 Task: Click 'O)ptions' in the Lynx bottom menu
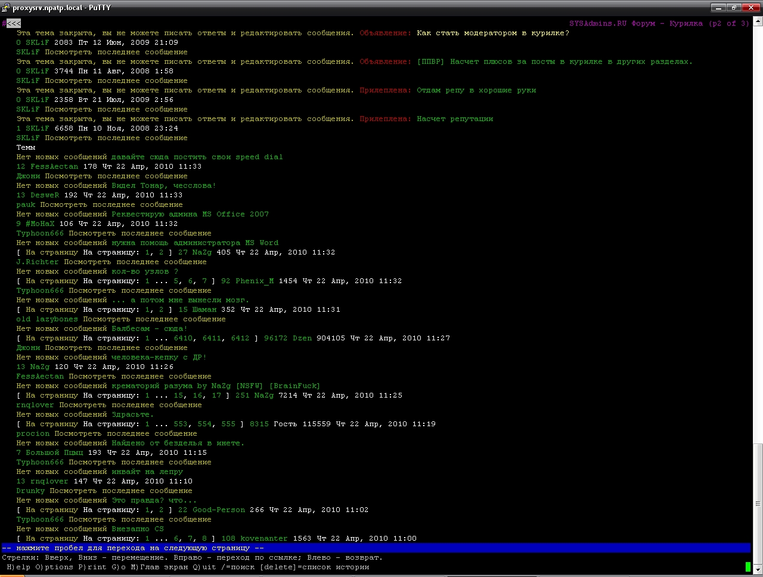point(54,567)
